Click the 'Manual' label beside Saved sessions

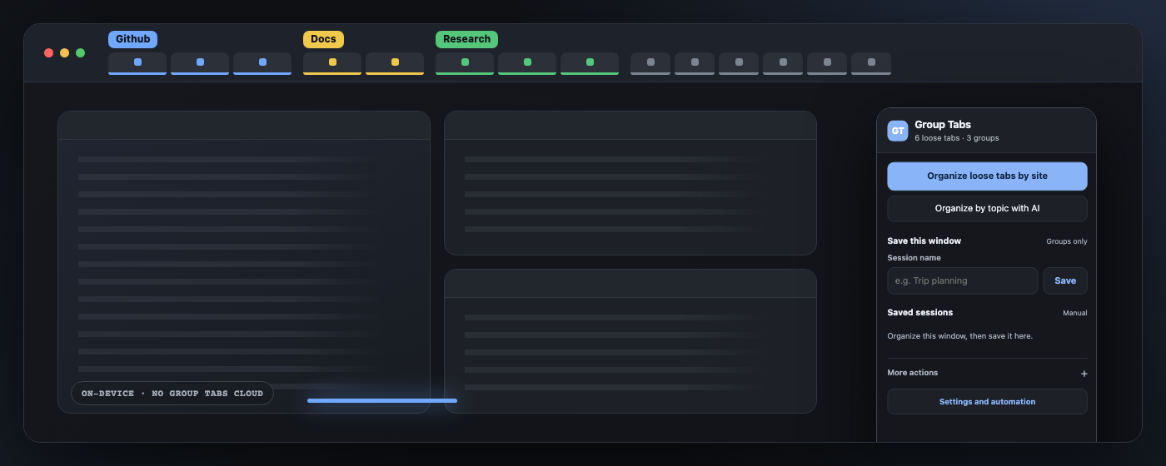(x=1074, y=313)
